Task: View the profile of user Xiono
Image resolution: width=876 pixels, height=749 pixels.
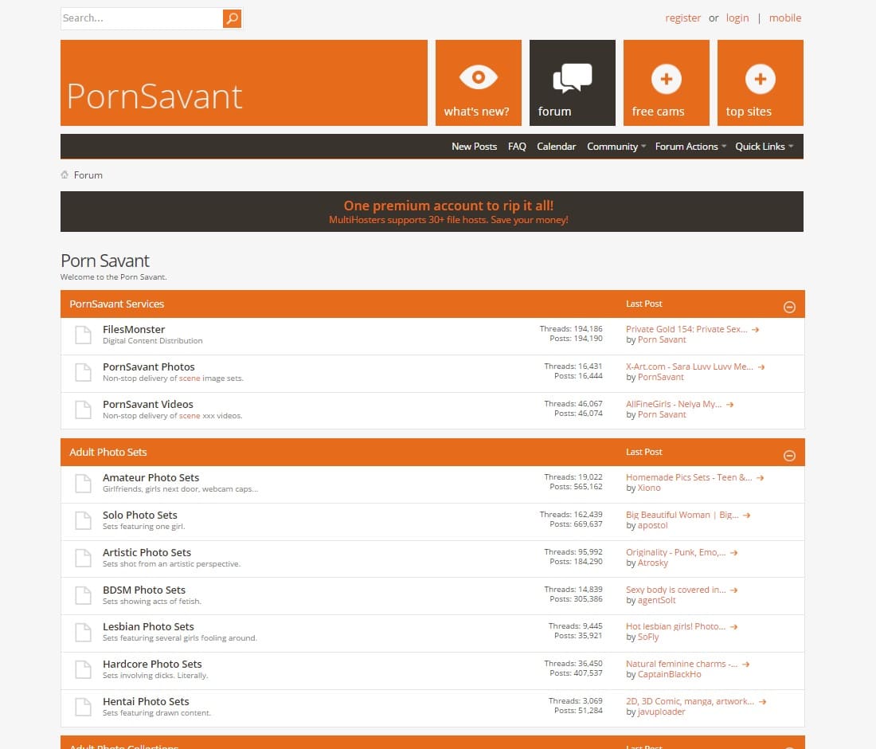Action: click(x=649, y=488)
